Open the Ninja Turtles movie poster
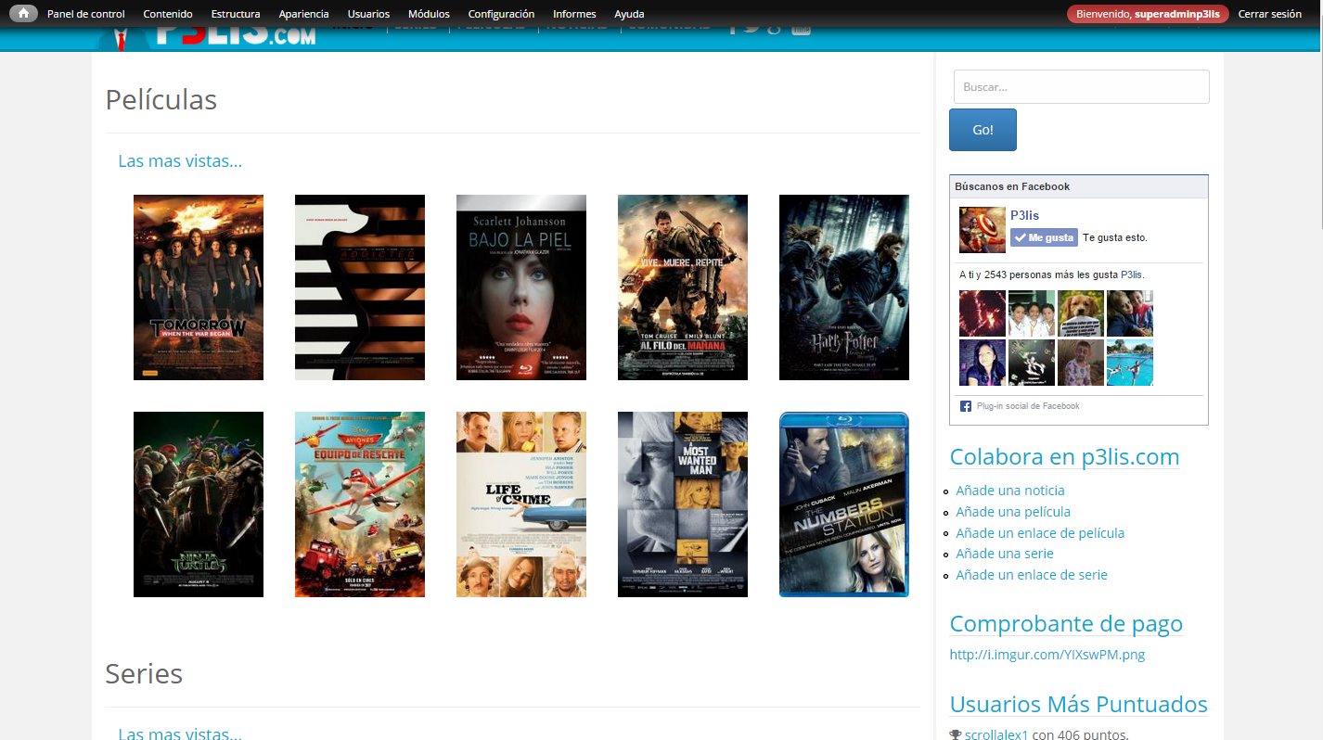1323x740 pixels. tap(199, 504)
